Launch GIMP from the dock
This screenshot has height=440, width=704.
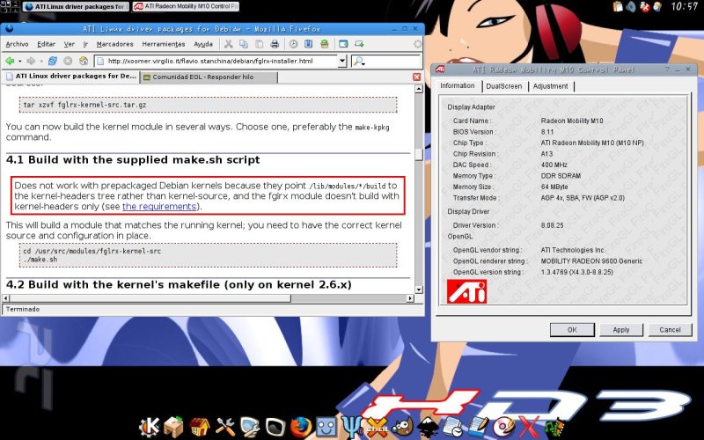click(403, 427)
